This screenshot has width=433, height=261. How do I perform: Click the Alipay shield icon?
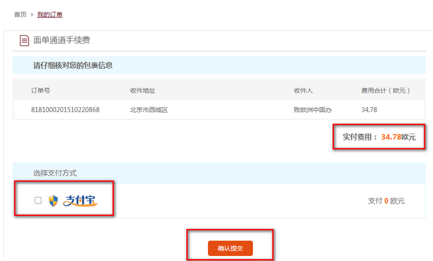click(x=53, y=200)
